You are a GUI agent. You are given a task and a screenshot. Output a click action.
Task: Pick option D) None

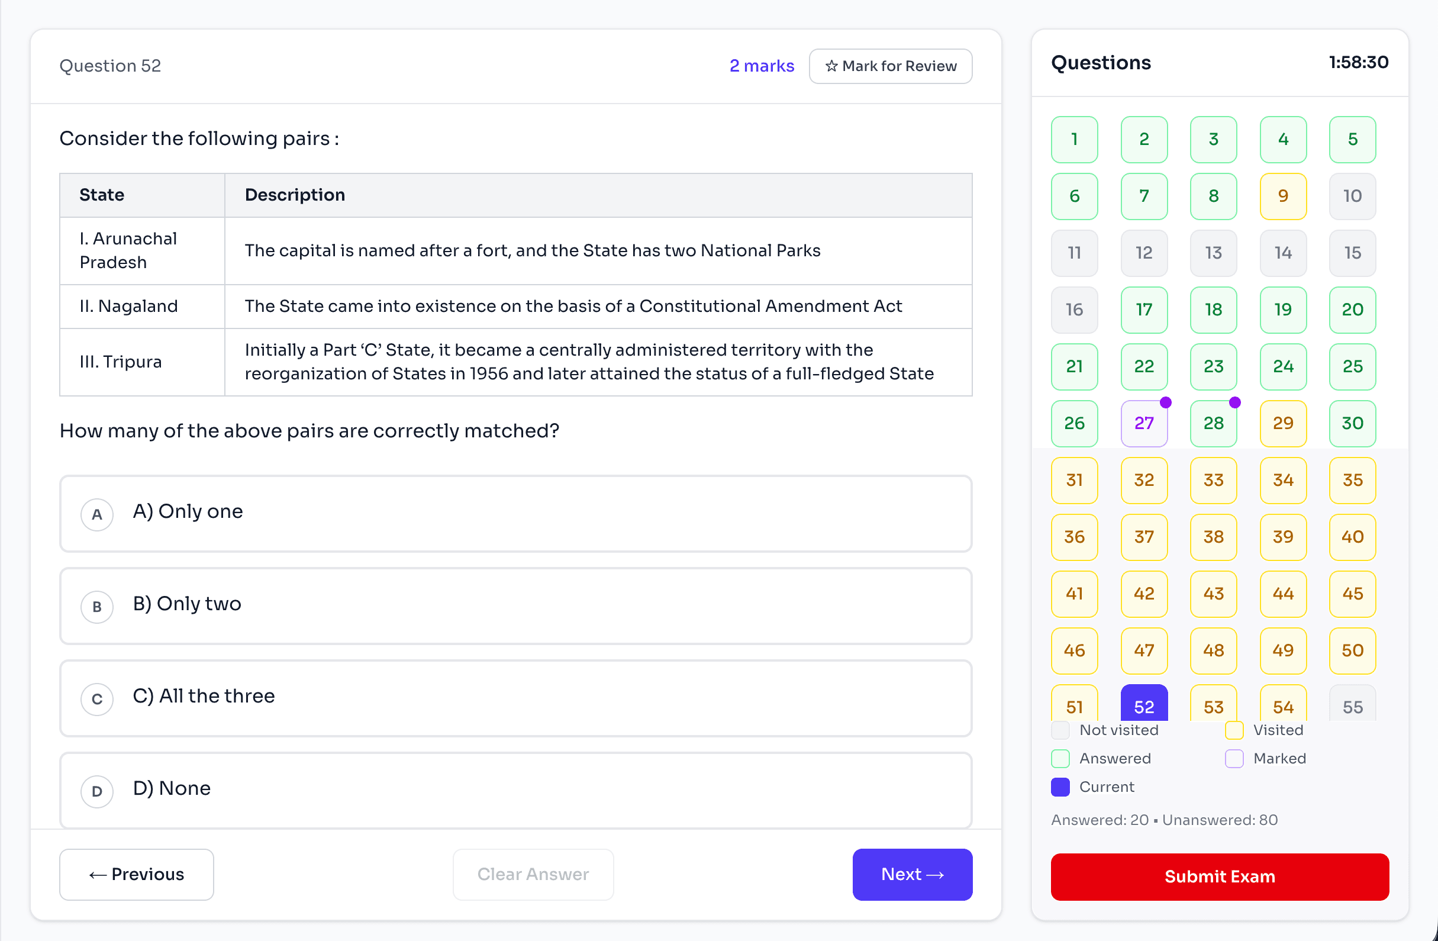click(515, 789)
